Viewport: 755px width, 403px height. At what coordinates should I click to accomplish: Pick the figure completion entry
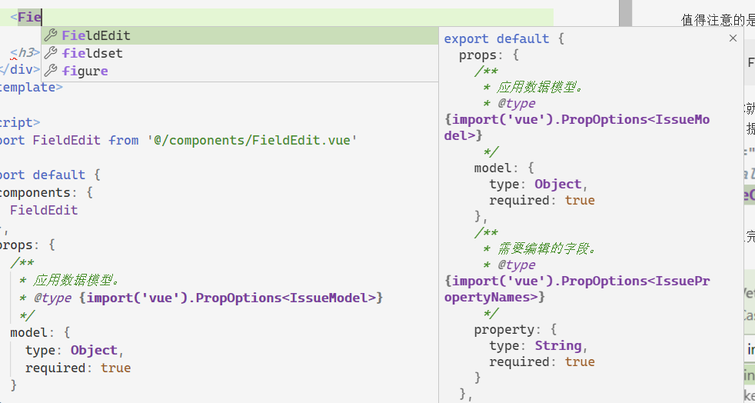tap(85, 71)
